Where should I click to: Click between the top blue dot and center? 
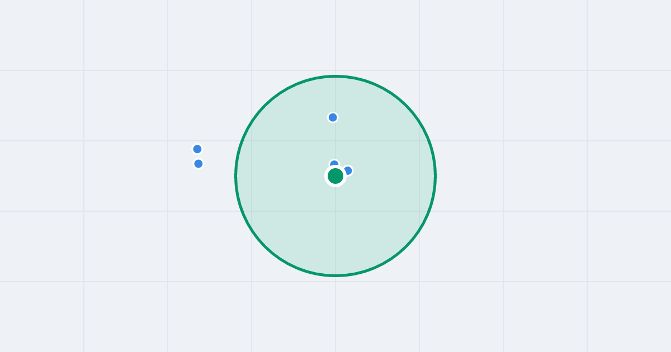334,140
